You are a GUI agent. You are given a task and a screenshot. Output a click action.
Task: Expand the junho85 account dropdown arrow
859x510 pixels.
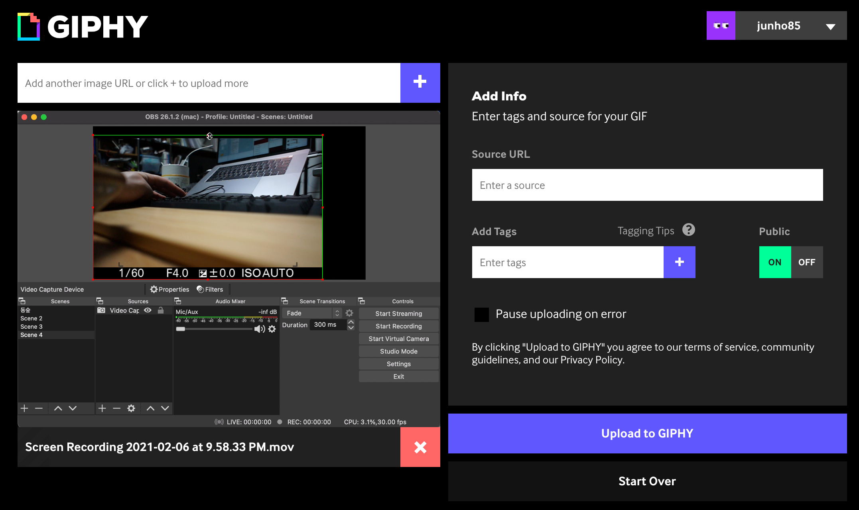tap(830, 27)
